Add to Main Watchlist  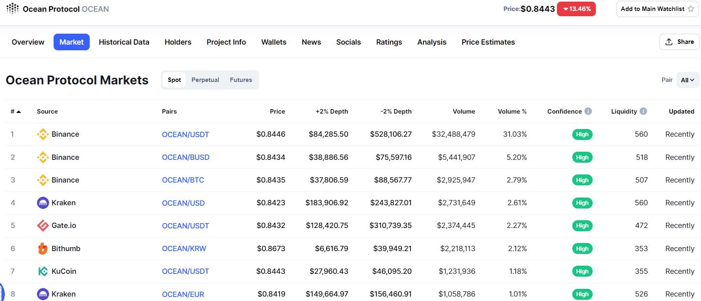tap(657, 9)
